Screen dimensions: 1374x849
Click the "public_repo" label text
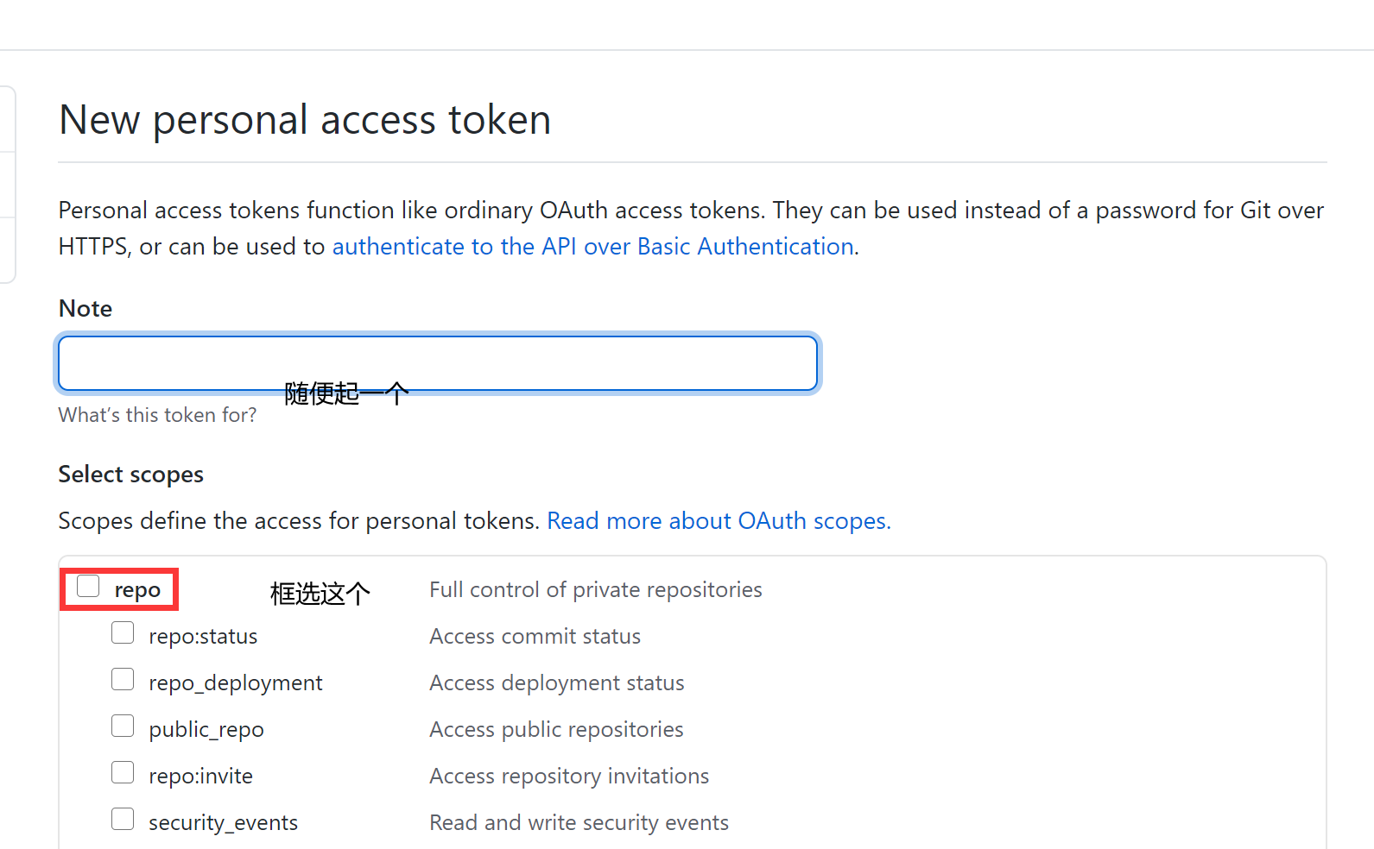click(x=206, y=730)
